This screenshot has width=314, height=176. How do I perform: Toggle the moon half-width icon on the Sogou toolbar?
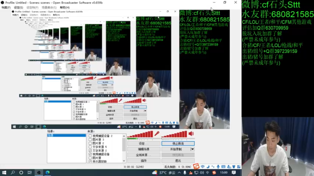tap(208, 167)
